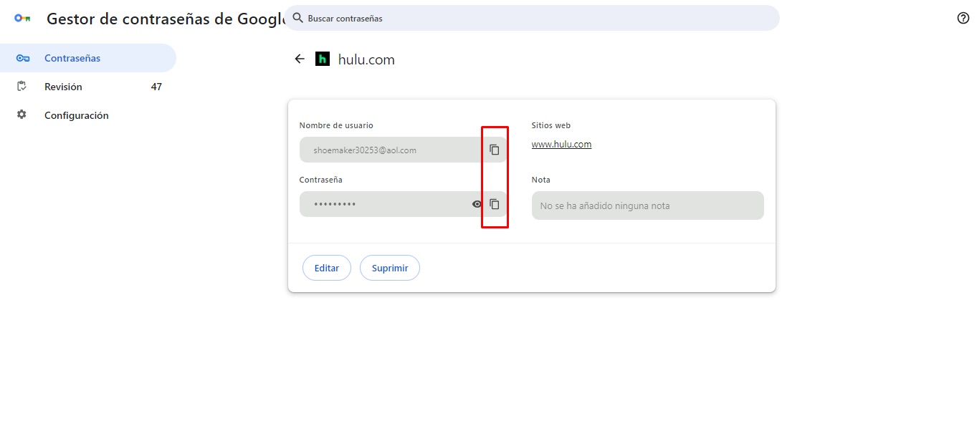Click the hulu.com page title
Image resolution: width=977 pixels, height=426 pixels.
(x=366, y=60)
